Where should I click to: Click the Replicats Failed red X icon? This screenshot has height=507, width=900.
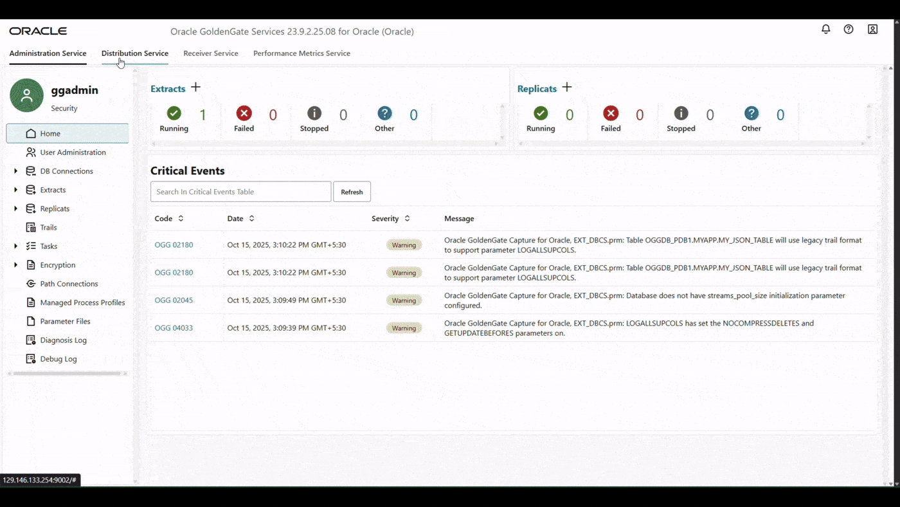(x=611, y=113)
